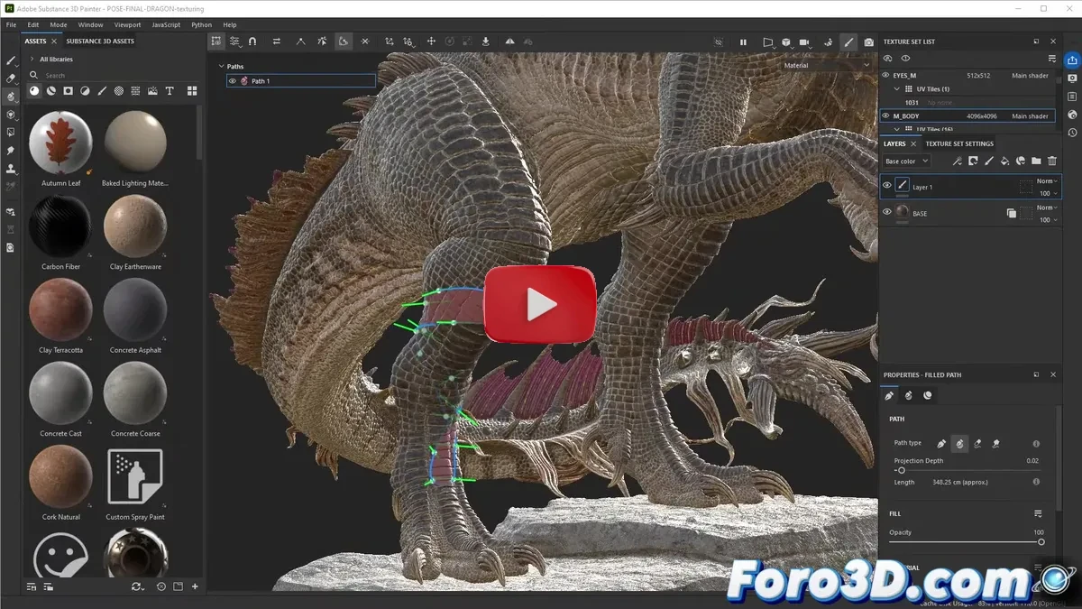The image size is (1082, 609).
Task: Select the Autumn Leaf material thumbnail
Action: 60,143
